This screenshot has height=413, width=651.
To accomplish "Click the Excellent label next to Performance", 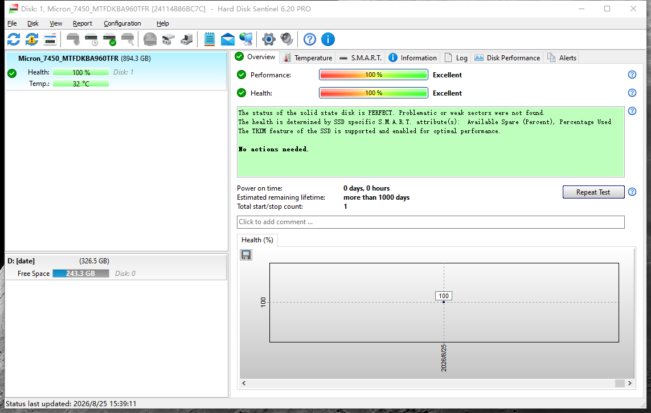I will coord(447,75).
